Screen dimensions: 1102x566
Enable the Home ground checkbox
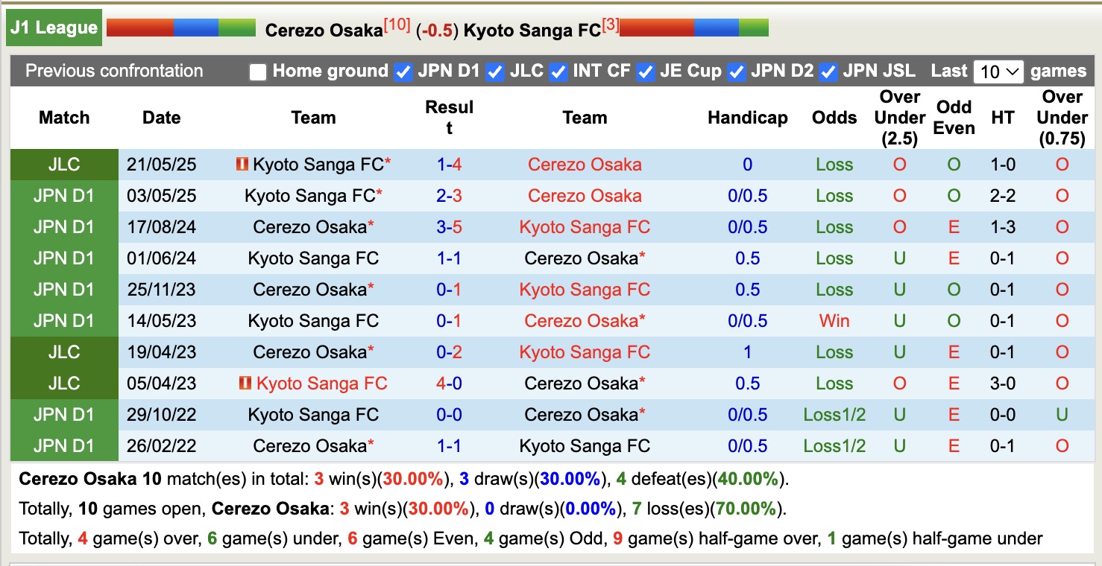pos(258,71)
